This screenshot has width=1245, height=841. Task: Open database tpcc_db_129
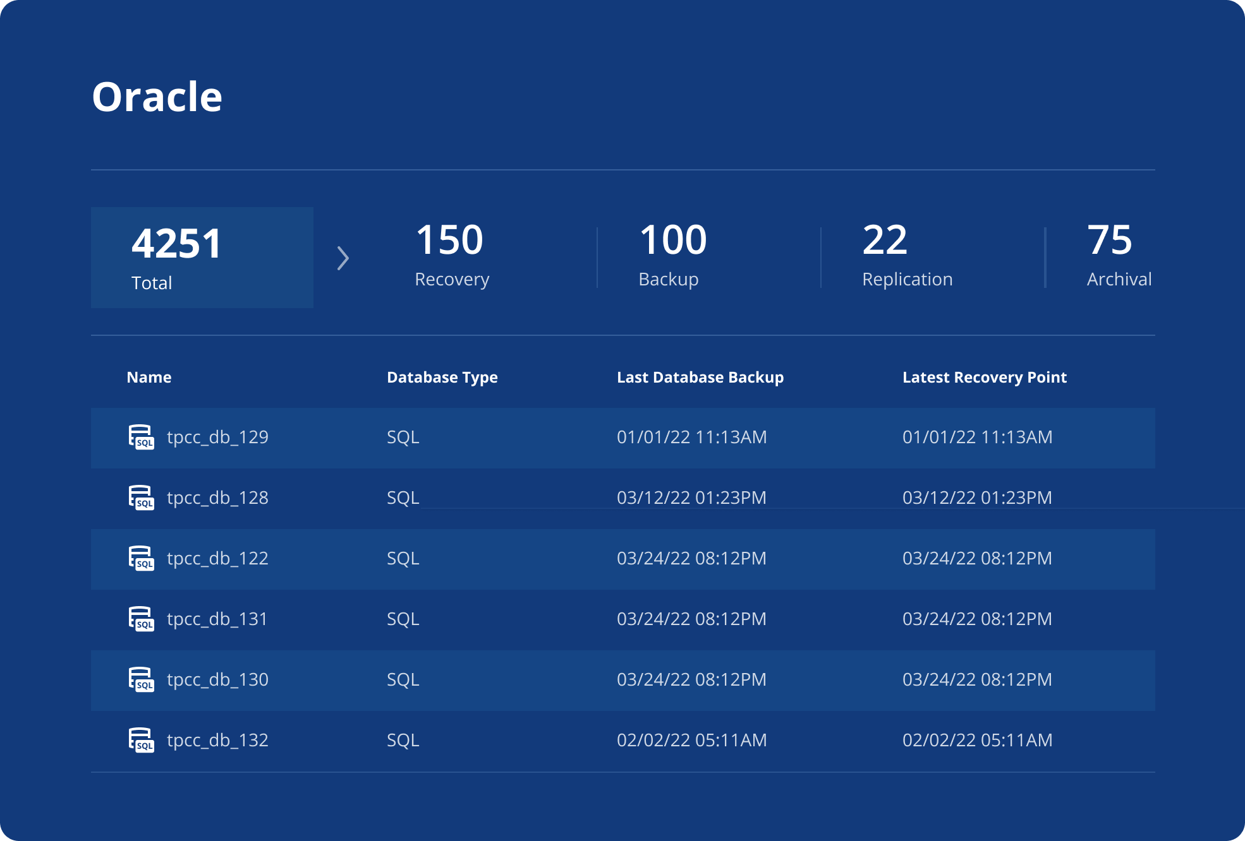(x=217, y=437)
